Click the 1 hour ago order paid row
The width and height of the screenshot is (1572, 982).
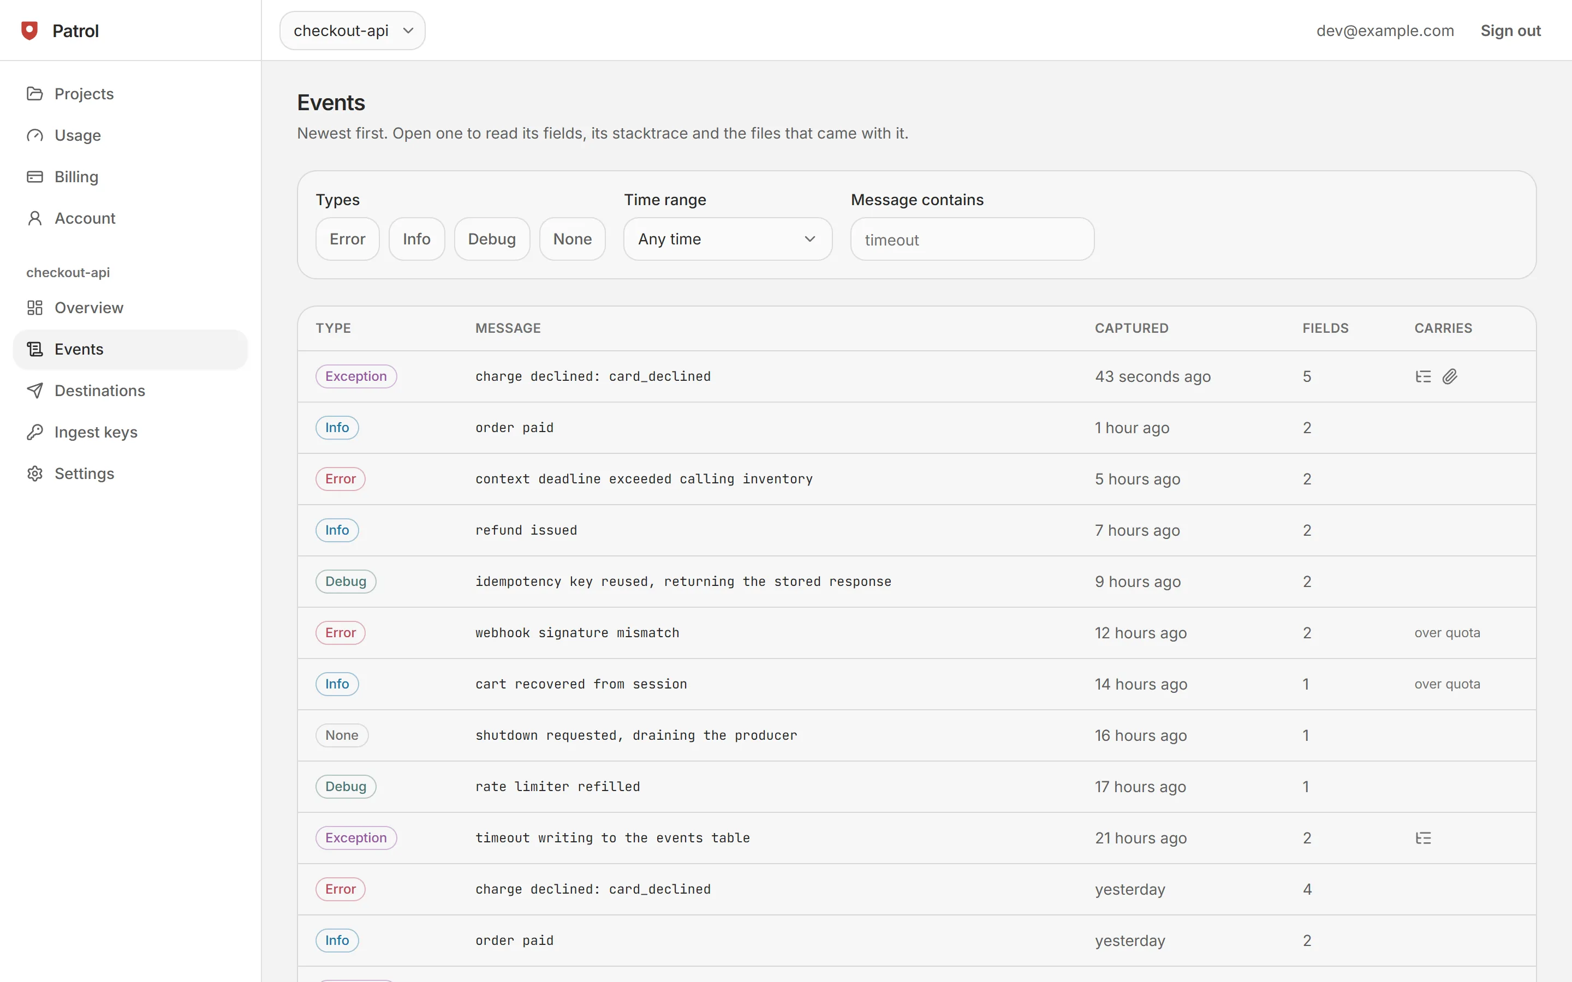(916, 428)
